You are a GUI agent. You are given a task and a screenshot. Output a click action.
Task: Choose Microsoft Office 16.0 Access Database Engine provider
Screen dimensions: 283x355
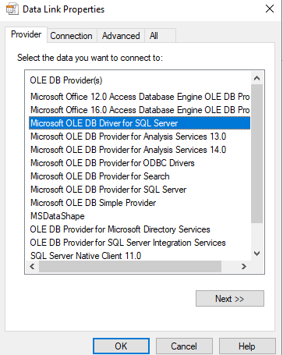140,110
